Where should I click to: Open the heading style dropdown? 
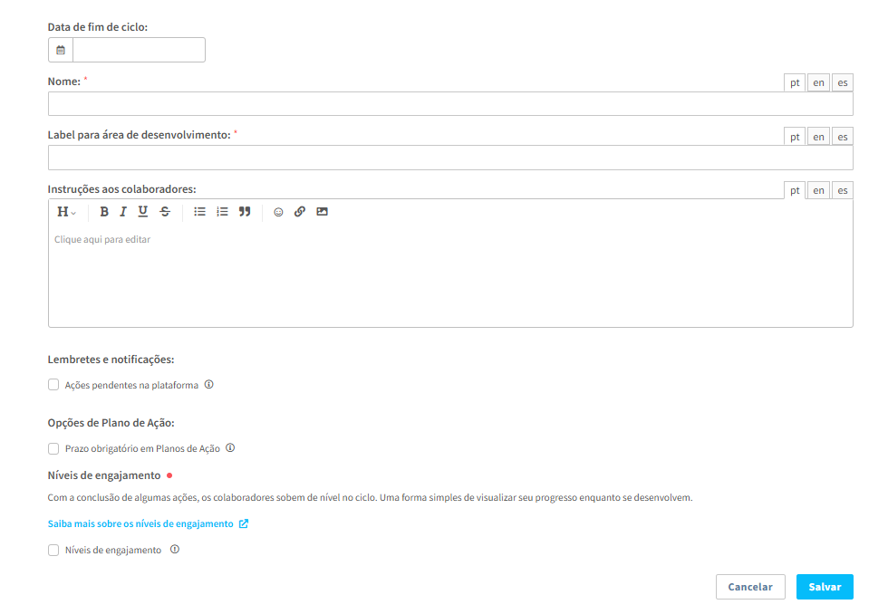point(66,212)
